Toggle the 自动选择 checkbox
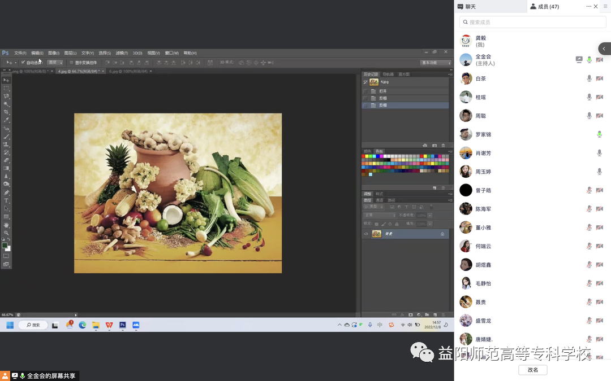Viewport: 611px width, 381px height. tap(23, 62)
